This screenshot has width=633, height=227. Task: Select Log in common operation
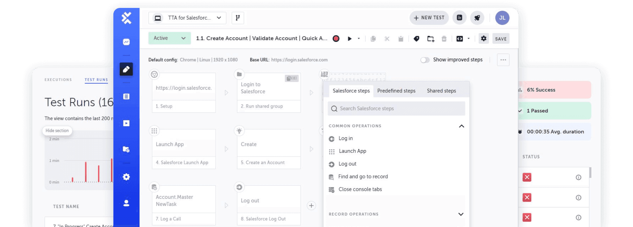click(x=346, y=138)
